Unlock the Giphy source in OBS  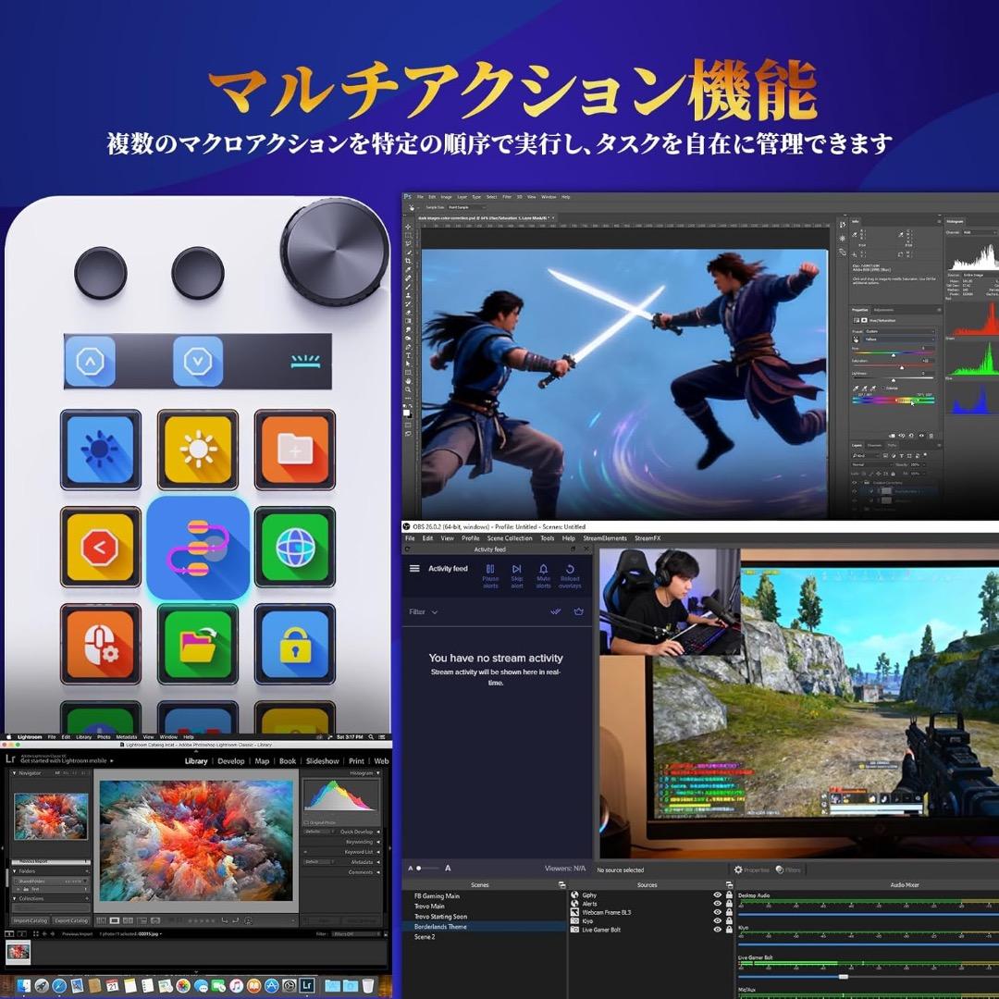(729, 895)
